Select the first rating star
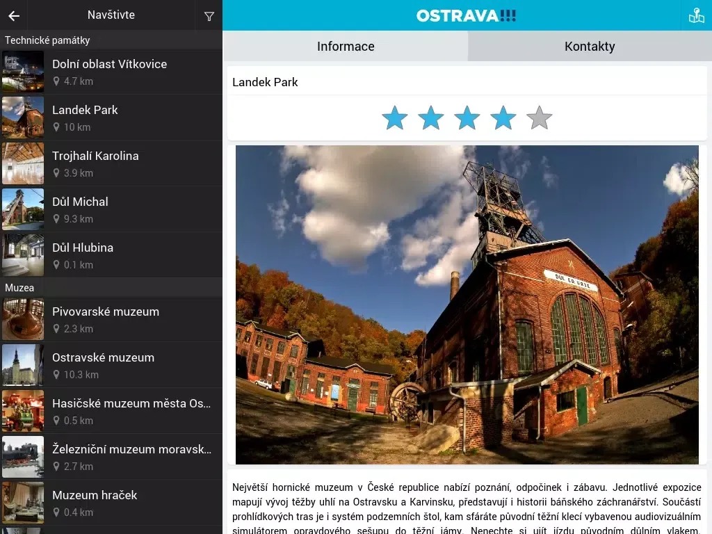 click(x=395, y=118)
